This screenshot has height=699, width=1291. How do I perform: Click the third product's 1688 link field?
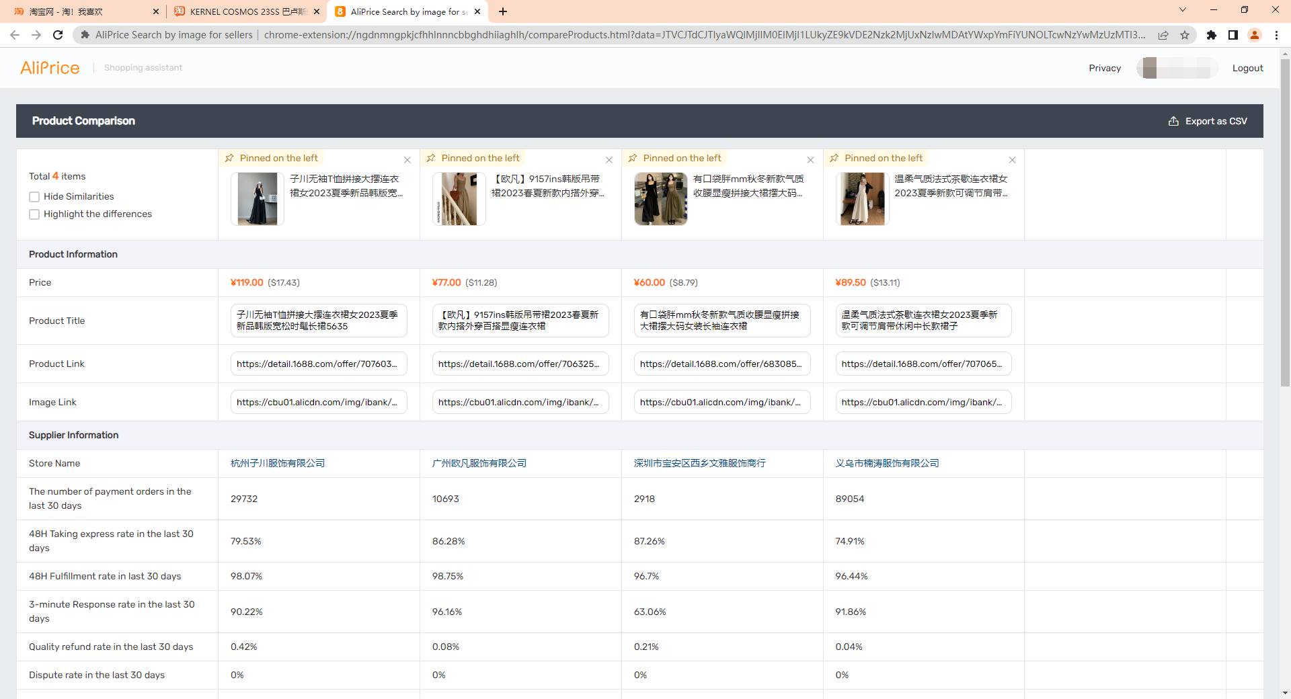click(721, 364)
